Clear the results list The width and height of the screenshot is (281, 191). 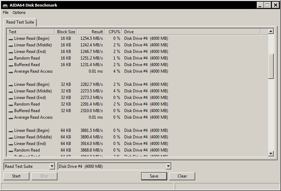click(182, 176)
